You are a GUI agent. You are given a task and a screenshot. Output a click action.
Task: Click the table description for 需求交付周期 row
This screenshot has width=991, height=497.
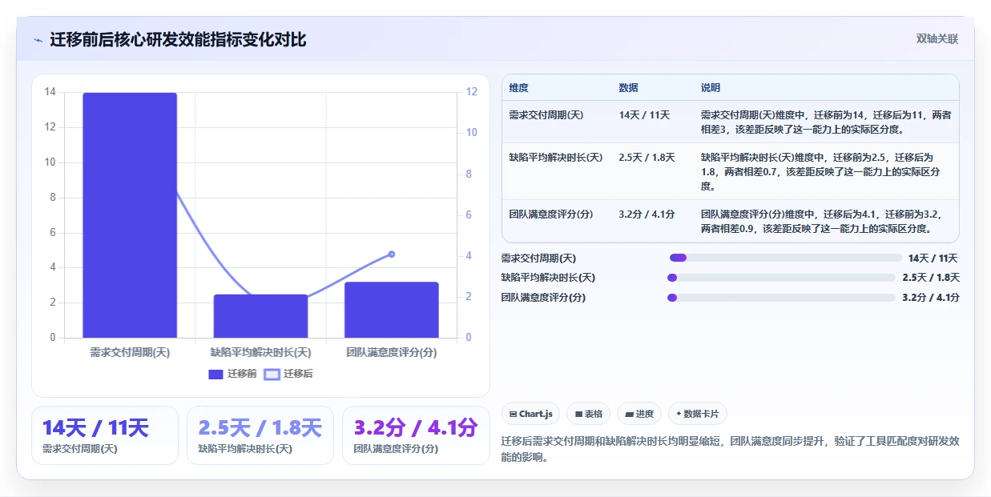(x=826, y=122)
